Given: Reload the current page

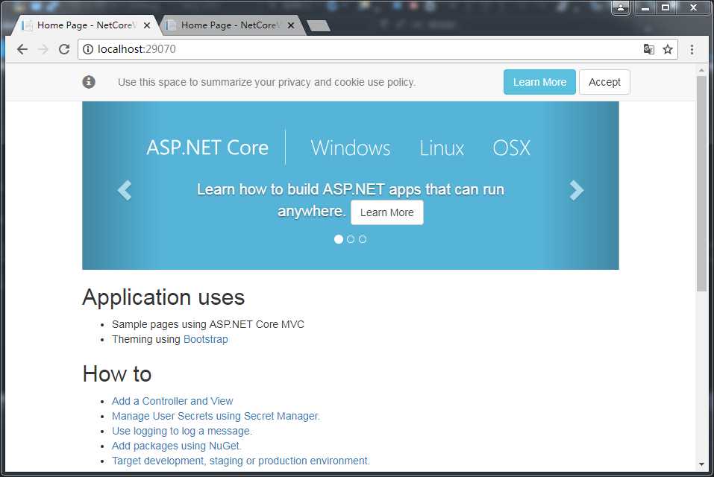Looking at the screenshot, I should [64, 49].
